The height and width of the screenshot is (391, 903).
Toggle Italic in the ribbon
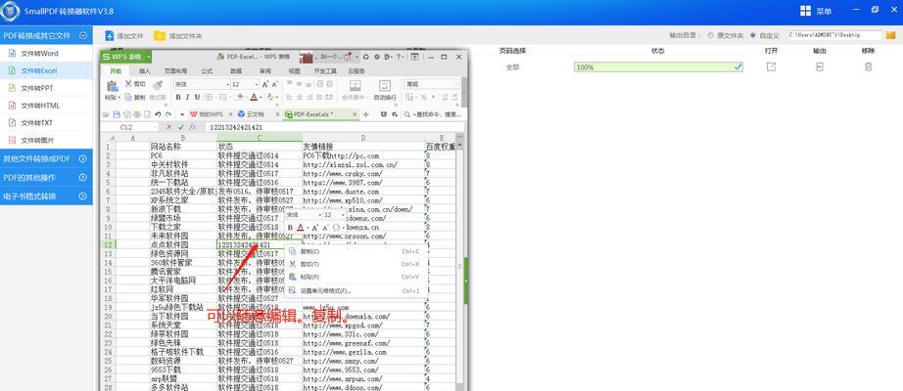click(188, 97)
